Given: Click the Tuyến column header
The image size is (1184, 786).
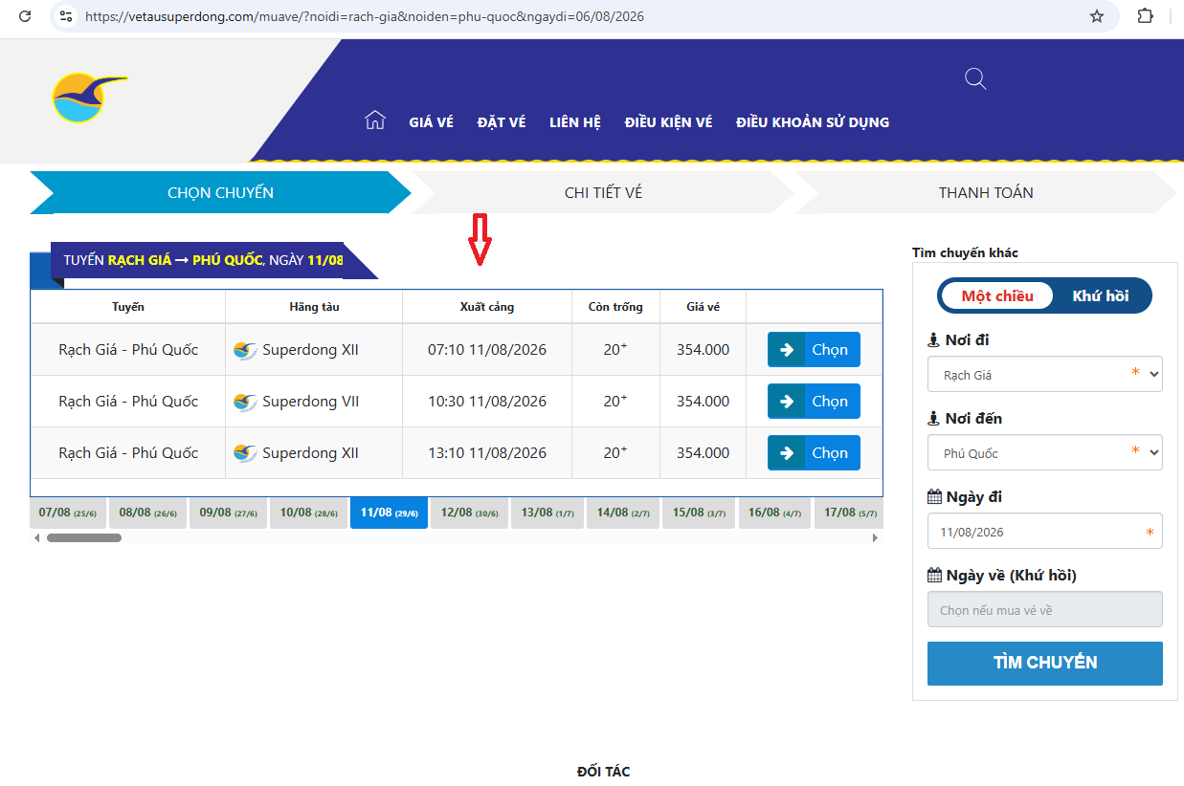Looking at the screenshot, I should pos(128,307).
